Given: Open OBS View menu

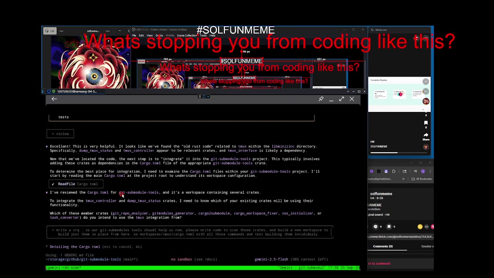Looking at the screenshot, I should click(x=149, y=36).
